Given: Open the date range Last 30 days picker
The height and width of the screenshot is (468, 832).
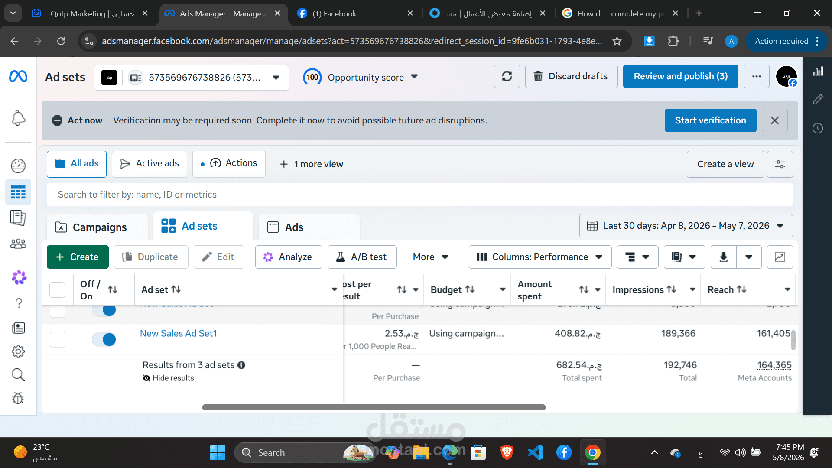Looking at the screenshot, I should coord(686,226).
